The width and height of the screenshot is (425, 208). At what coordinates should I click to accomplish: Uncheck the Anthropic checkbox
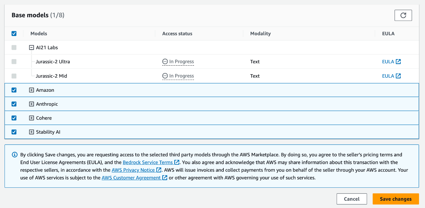point(14,104)
